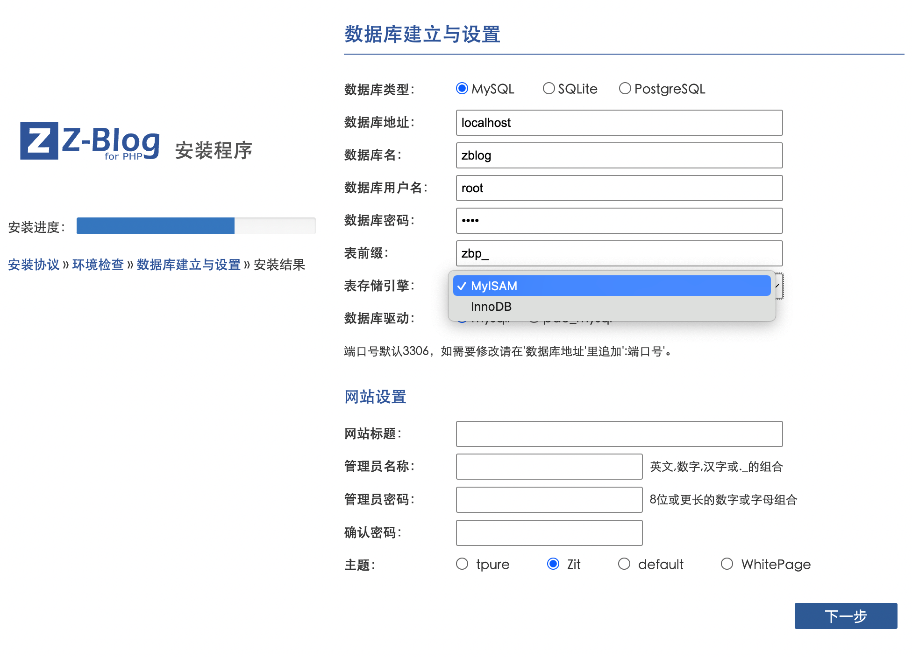Image resolution: width=912 pixels, height=657 pixels.
Task: Click the port 3306 hint text
Action: pos(508,351)
